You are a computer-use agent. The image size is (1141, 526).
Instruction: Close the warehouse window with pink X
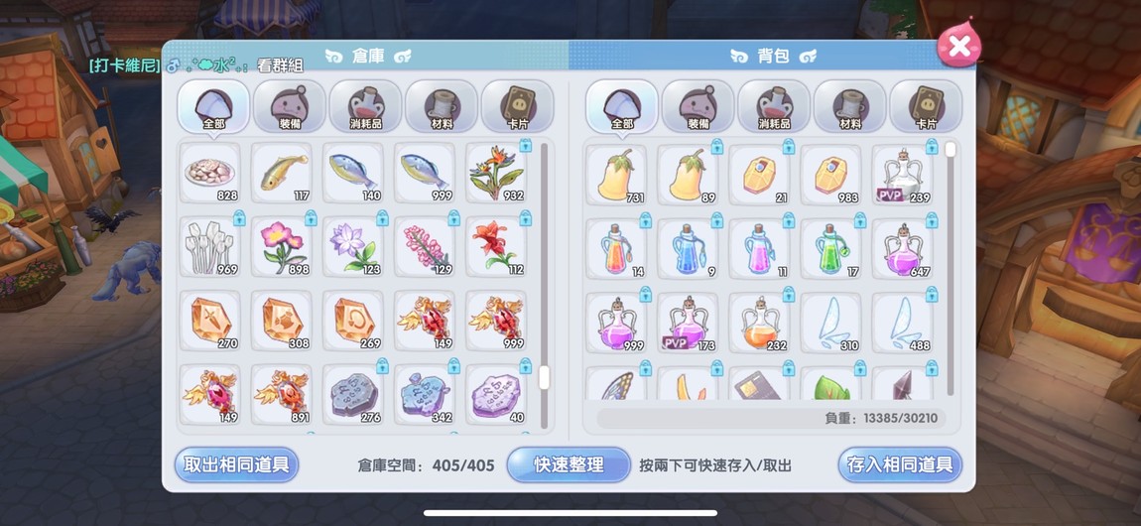(959, 46)
